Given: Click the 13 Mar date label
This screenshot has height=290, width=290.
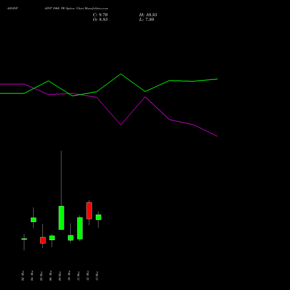Looking at the screenshot, I should click(97, 275).
